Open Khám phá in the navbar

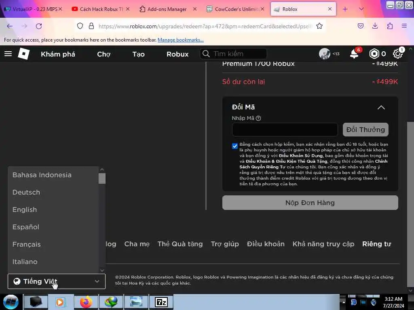58,54
